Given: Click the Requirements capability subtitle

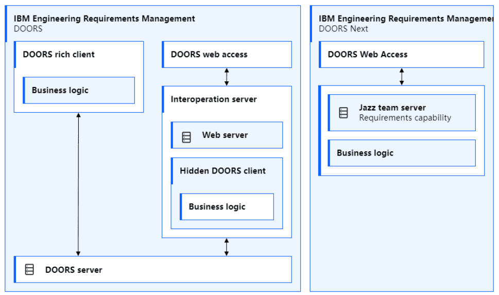Looking at the screenshot, I should pos(405,117).
